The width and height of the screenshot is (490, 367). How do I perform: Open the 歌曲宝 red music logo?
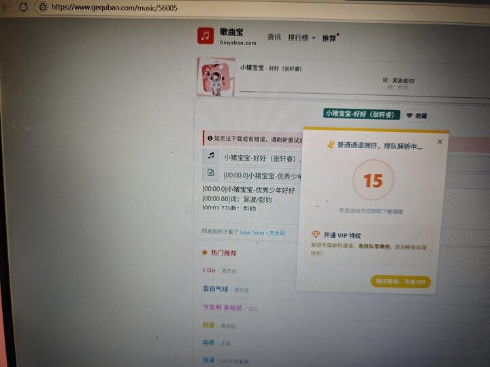(x=206, y=36)
